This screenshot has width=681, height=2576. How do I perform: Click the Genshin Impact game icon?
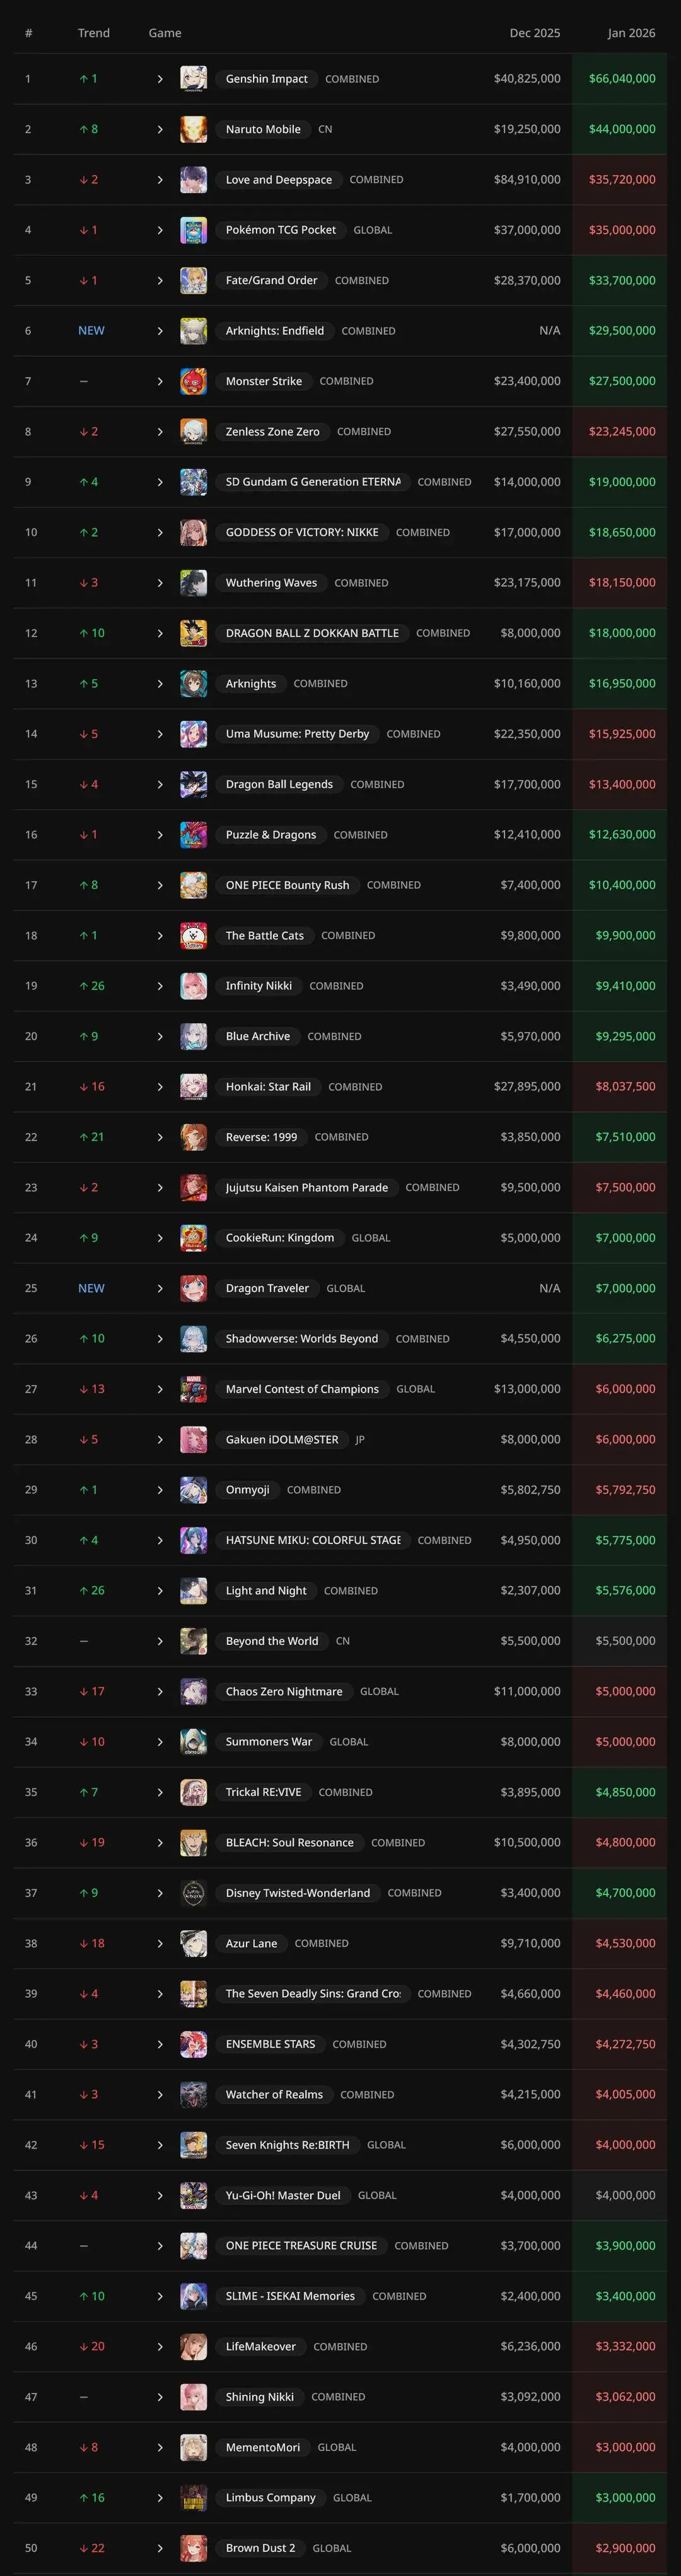click(x=194, y=79)
